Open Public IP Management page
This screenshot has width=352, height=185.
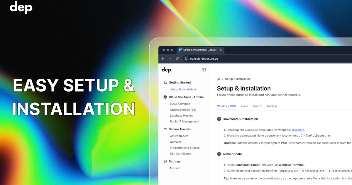click(185, 122)
